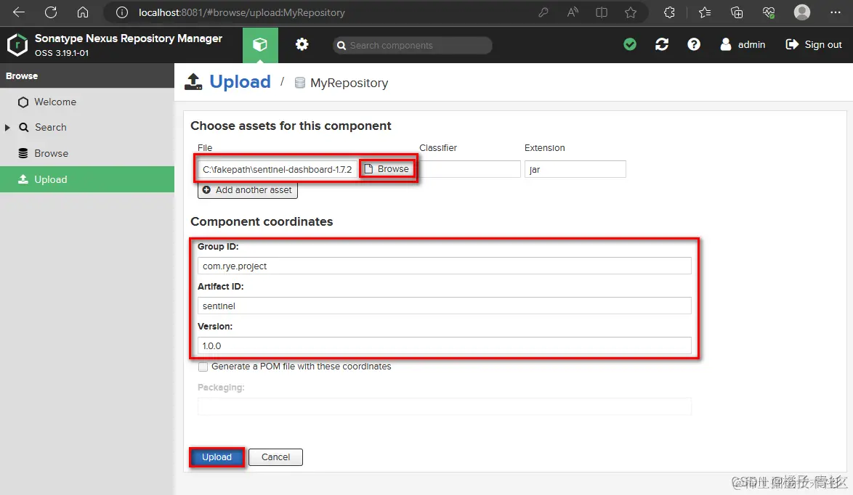Edit the Version field
This screenshot has width=853, height=495.
coord(445,345)
